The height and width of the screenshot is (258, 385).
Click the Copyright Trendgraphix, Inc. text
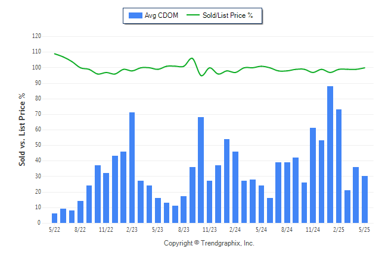(209, 243)
